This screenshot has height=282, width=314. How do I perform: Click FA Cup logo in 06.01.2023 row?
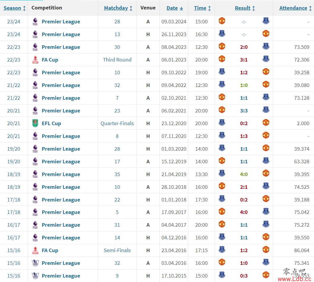(x=35, y=60)
